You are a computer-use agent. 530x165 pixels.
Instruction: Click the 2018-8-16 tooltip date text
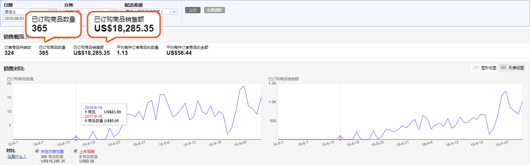93,107
